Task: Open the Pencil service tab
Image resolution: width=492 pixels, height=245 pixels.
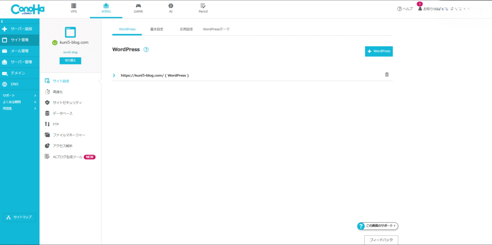Action: (203, 9)
